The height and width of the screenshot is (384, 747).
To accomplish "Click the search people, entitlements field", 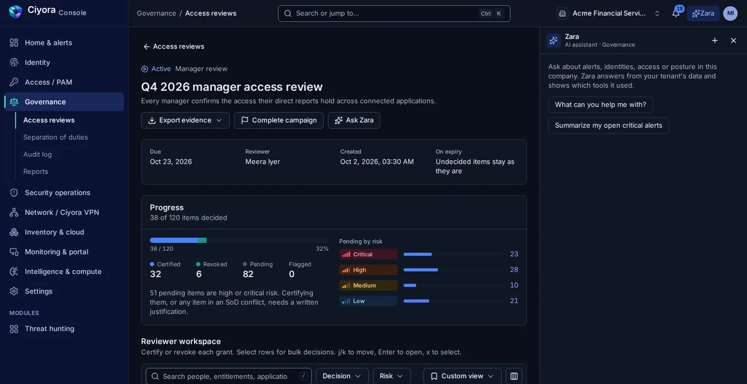I will click(228, 376).
